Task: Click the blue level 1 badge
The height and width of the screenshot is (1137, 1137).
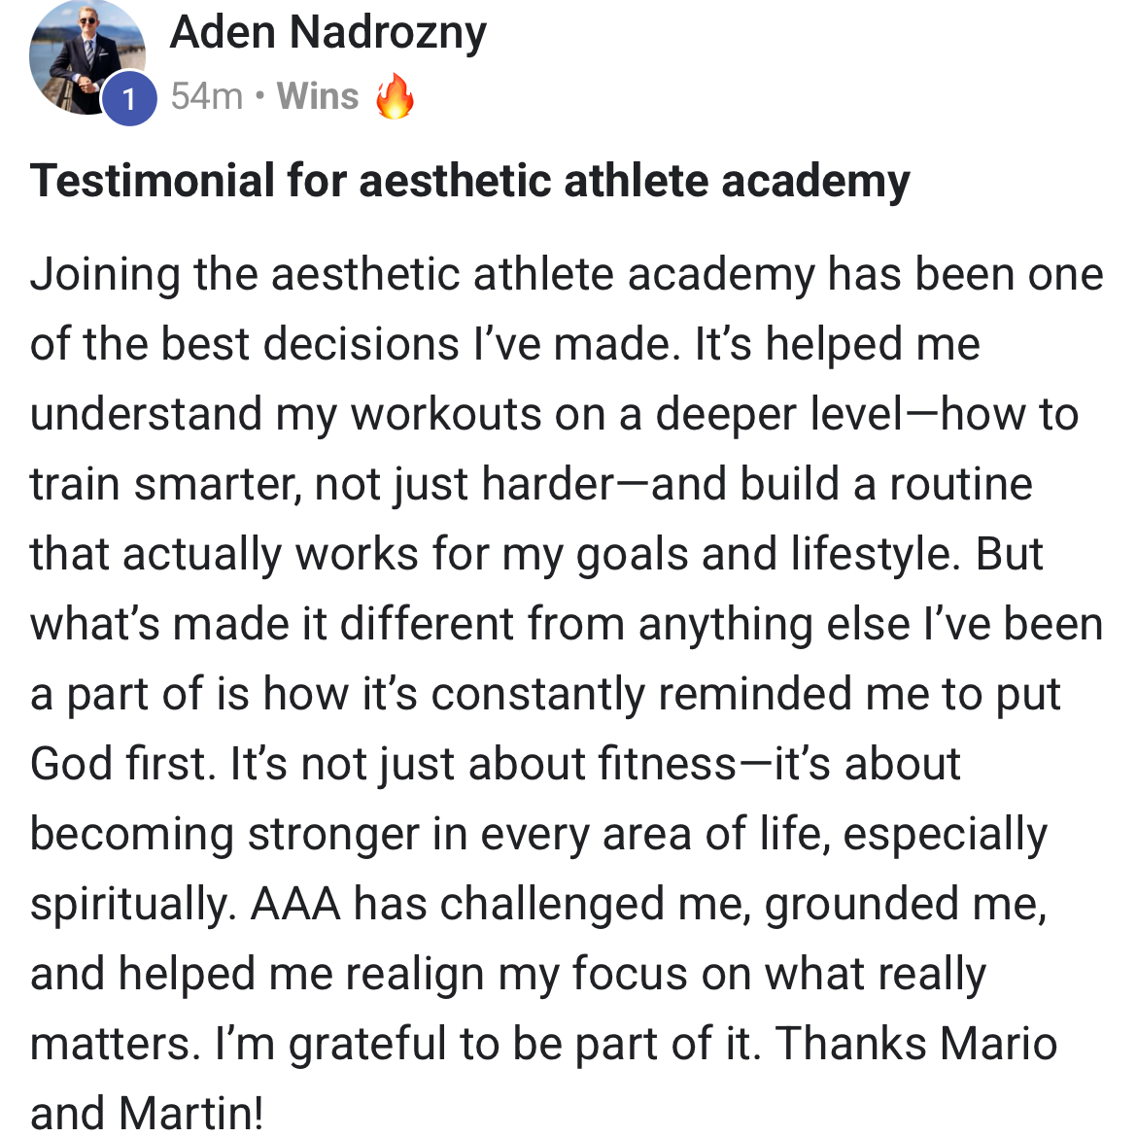Action: (x=129, y=98)
